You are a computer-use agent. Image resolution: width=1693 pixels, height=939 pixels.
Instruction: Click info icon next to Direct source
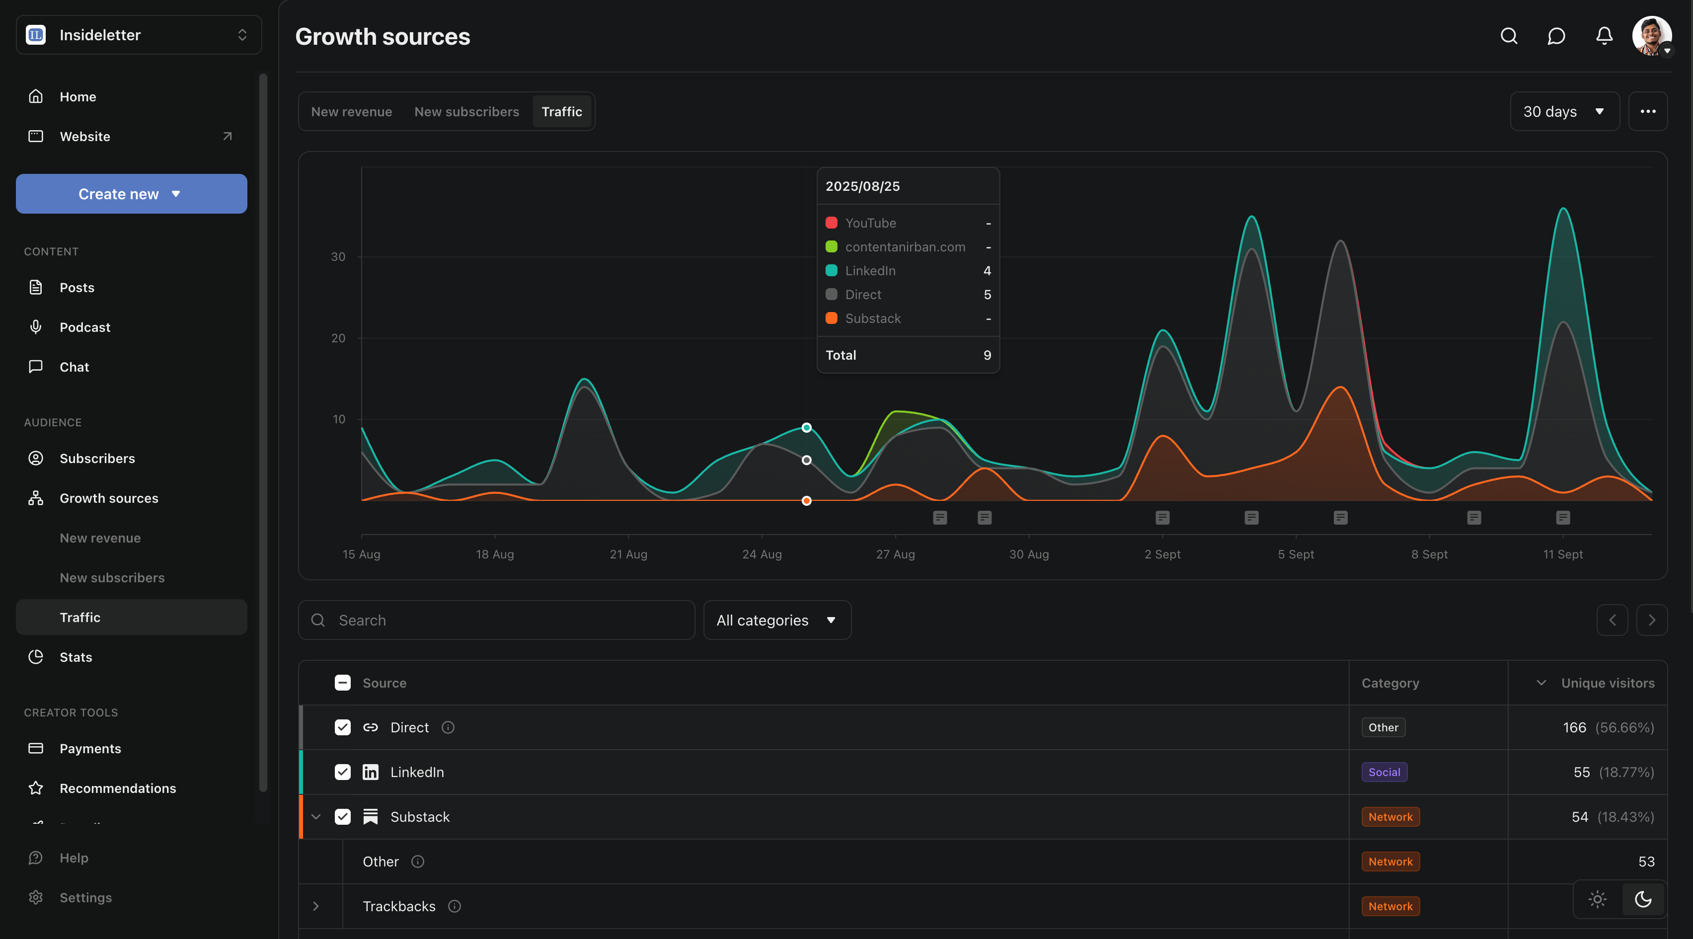tap(448, 727)
